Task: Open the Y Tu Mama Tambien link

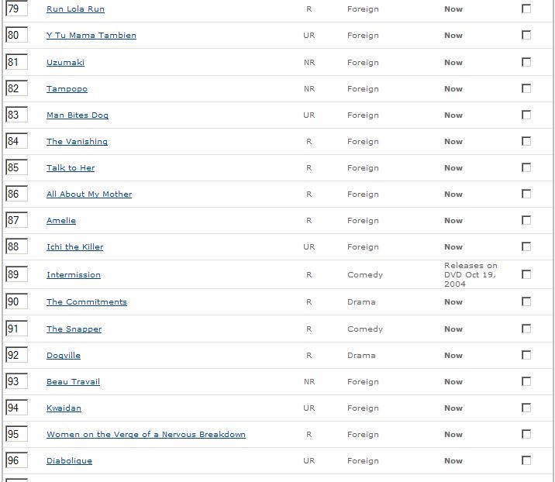Action: coord(91,36)
